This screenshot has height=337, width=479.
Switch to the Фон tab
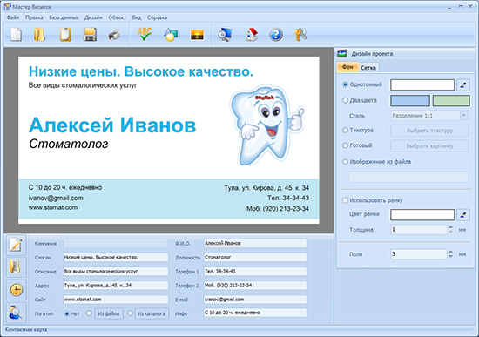click(347, 67)
